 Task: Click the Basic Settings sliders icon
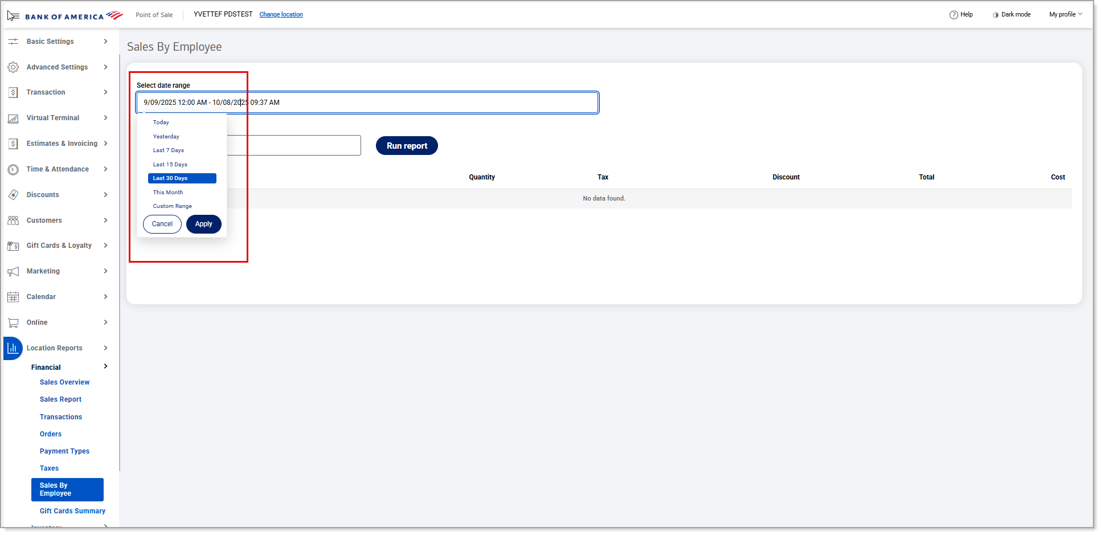tap(13, 42)
